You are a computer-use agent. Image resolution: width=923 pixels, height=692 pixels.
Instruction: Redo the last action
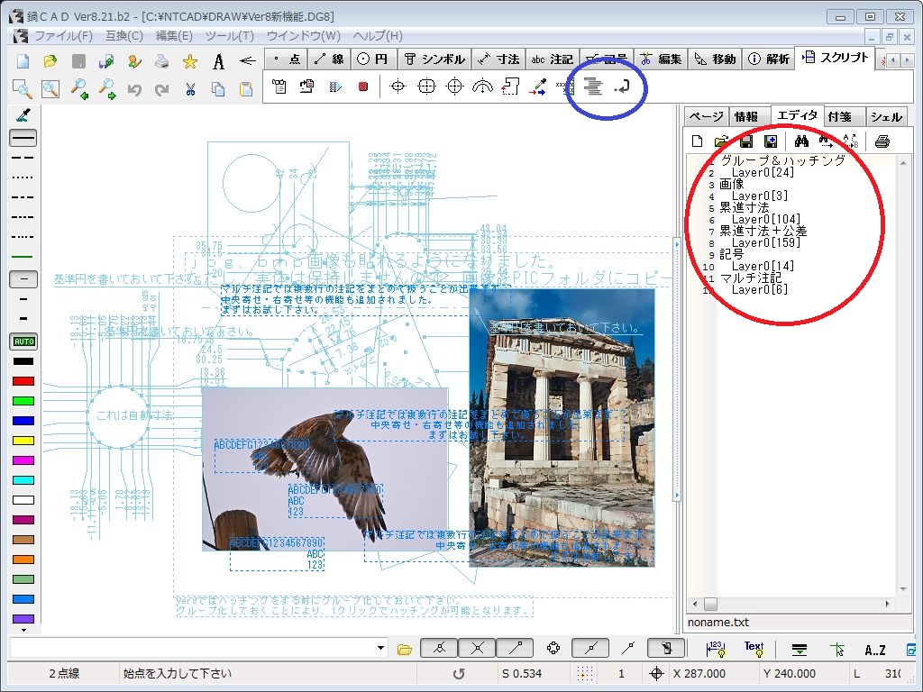click(162, 89)
